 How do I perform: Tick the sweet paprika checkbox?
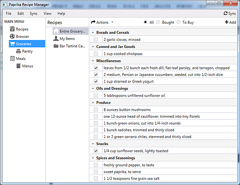[x=96, y=171]
